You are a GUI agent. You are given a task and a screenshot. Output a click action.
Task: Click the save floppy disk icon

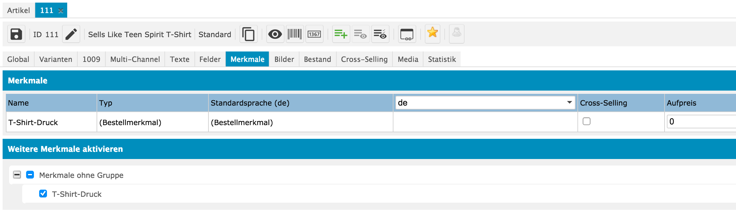16,34
